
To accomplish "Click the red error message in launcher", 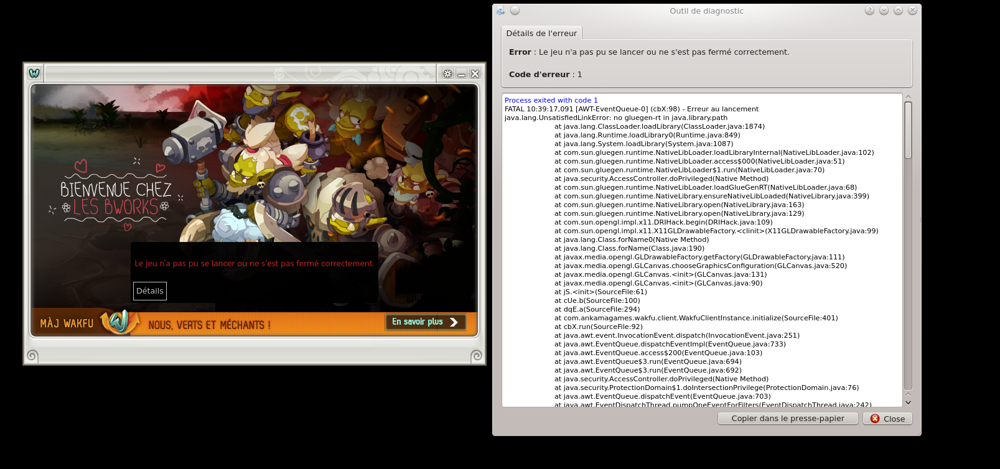I will coord(255,264).
